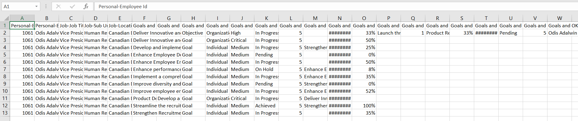This screenshot has height=121, width=578.
Task: Open the Name Box dropdown arrow
Action: click(36, 6)
